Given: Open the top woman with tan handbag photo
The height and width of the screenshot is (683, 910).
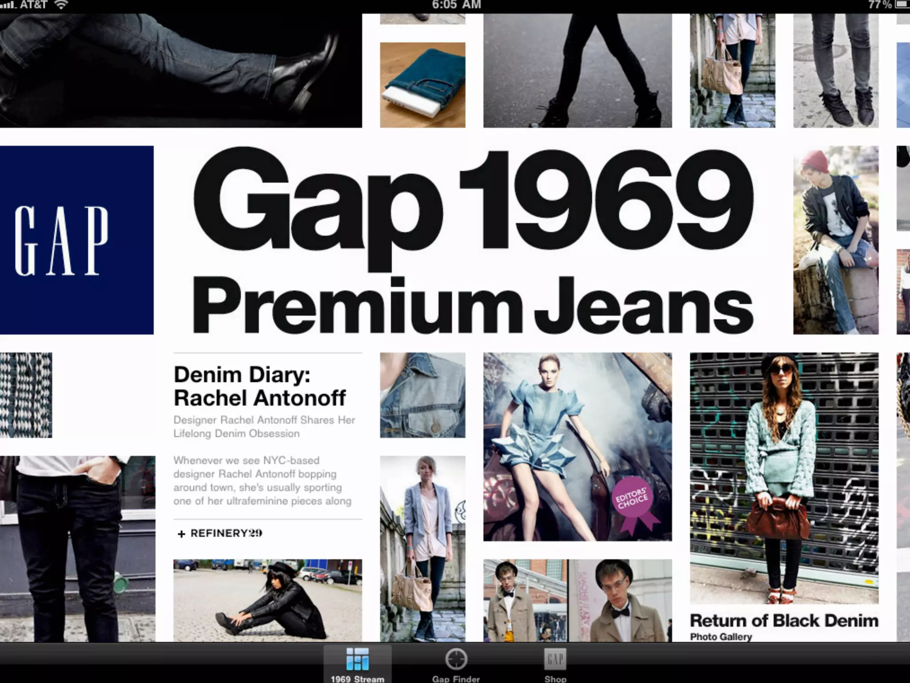Looking at the screenshot, I should 732,70.
